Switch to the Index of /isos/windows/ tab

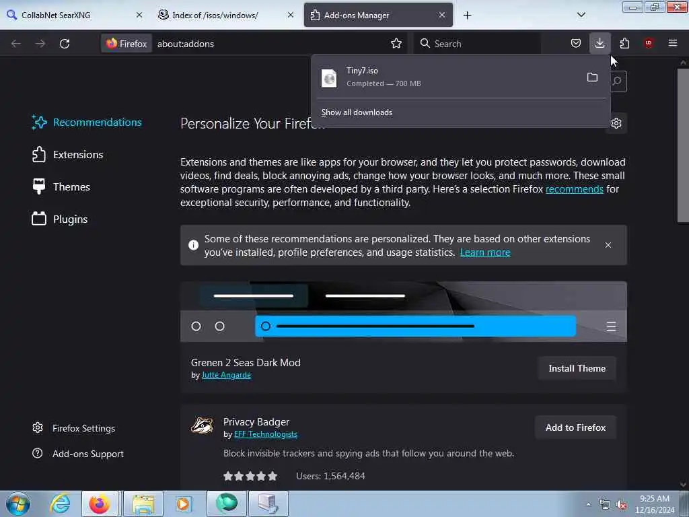point(226,15)
